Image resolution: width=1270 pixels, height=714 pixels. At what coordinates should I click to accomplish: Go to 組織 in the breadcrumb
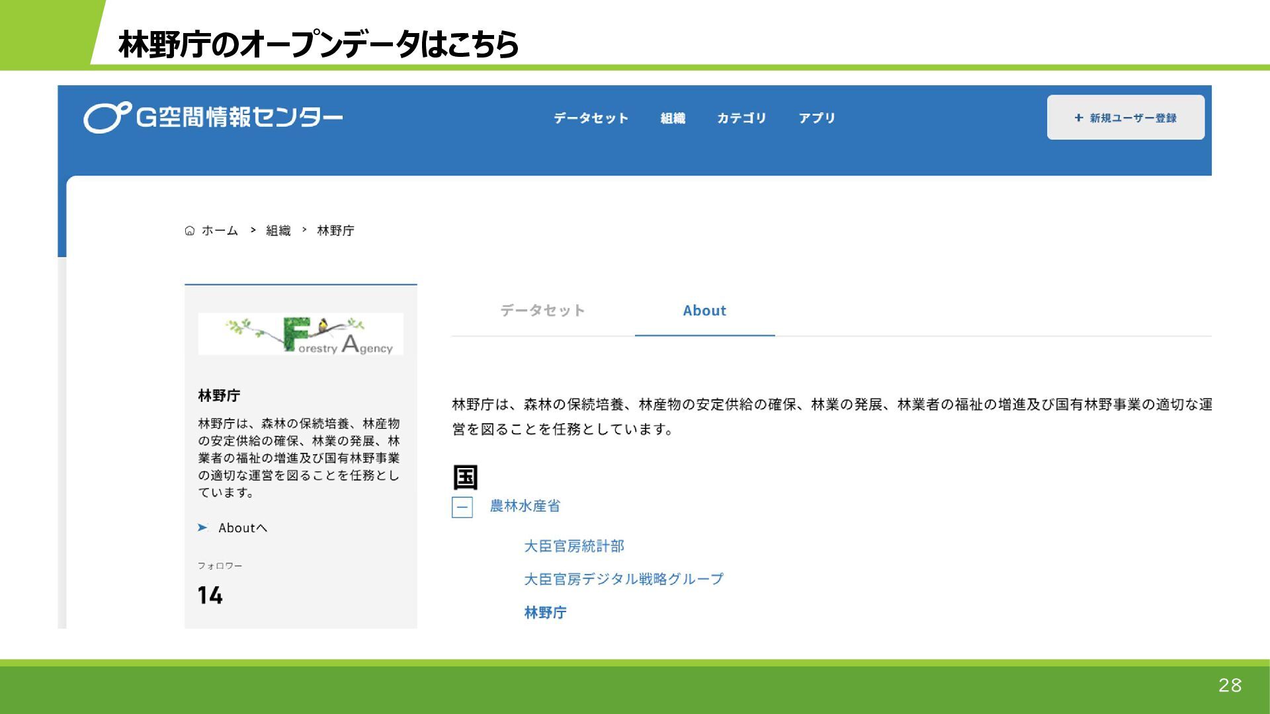pyautogui.click(x=278, y=231)
